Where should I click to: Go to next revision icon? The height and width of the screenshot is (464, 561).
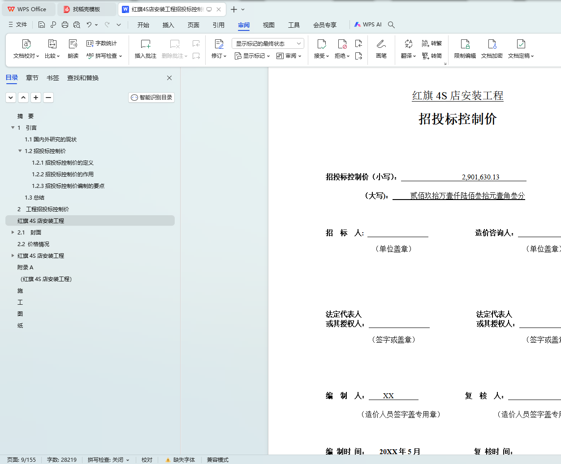pyautogui.click(x=358, y=56)
